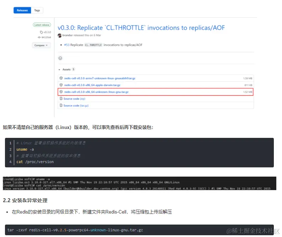The width and height of the screenshot is (282, 237).
Task: Open the Compare dropdown
Action: click(41, 45)
